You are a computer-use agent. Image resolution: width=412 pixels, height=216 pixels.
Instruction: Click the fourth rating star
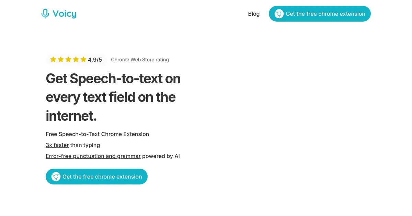[76, 60]
